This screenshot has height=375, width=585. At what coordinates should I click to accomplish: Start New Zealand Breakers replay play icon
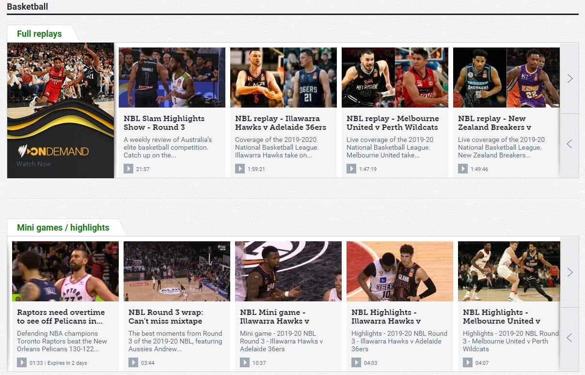463,169
